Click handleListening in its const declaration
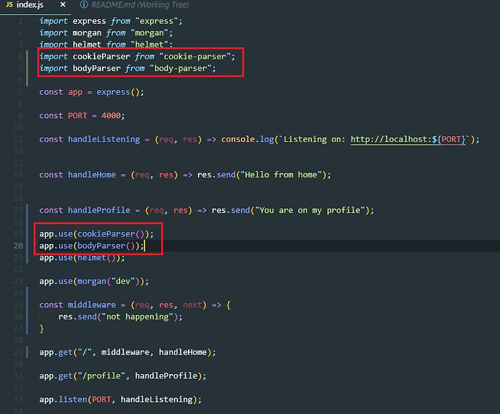 click(x=103, y=139)
